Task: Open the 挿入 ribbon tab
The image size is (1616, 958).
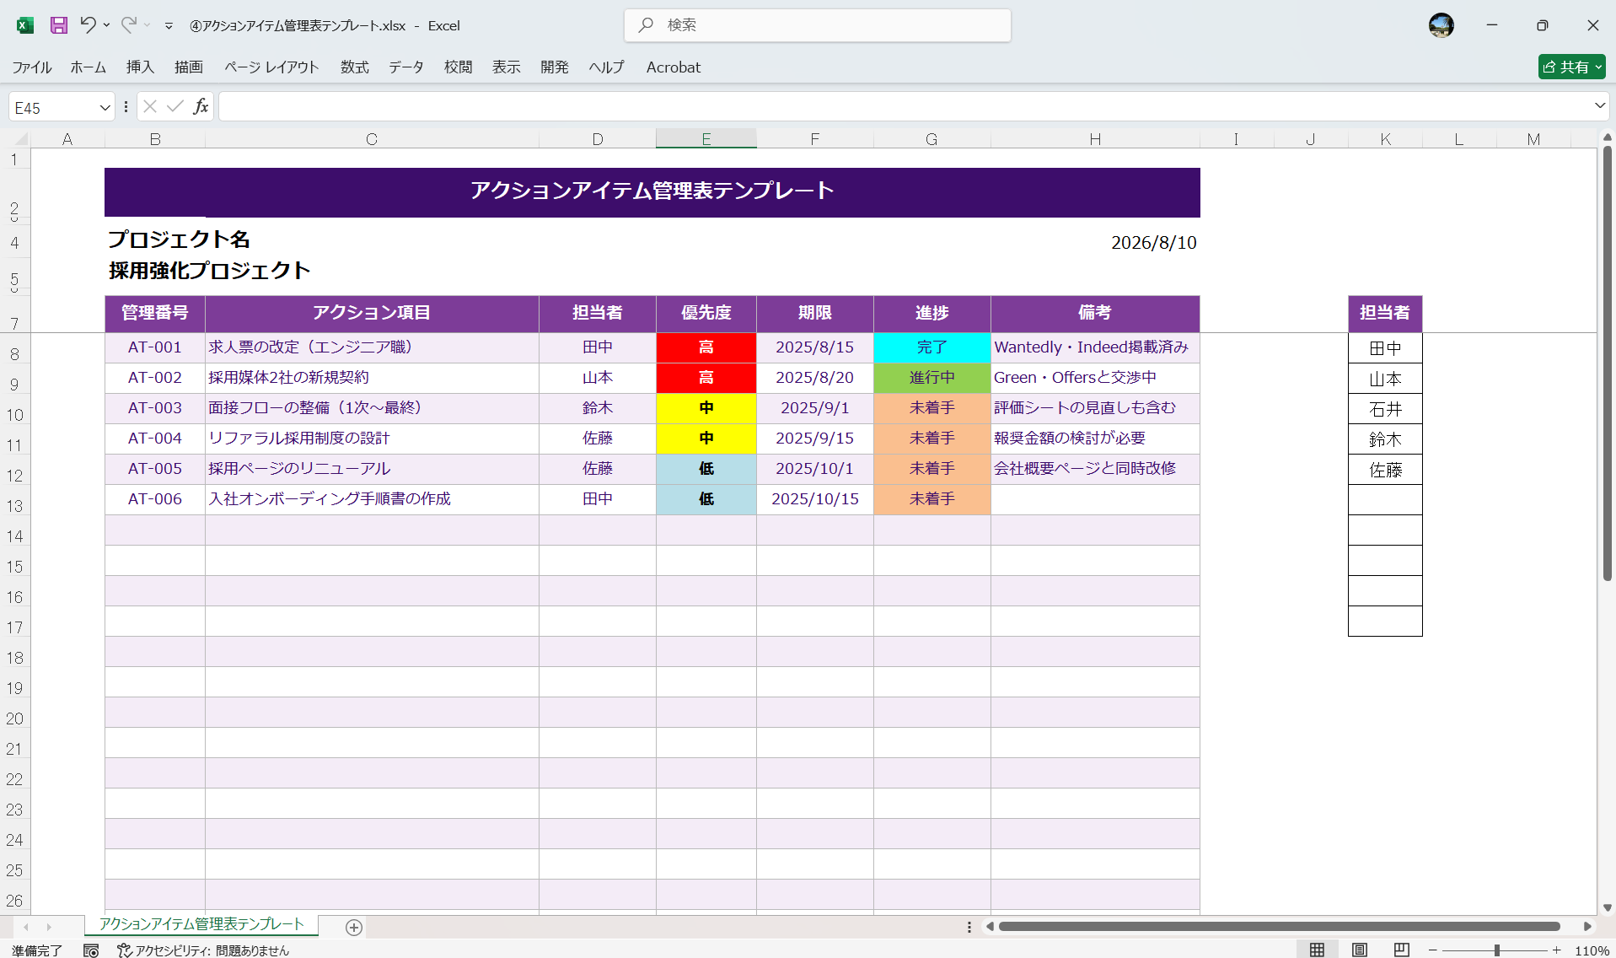Action: [140, 67]
